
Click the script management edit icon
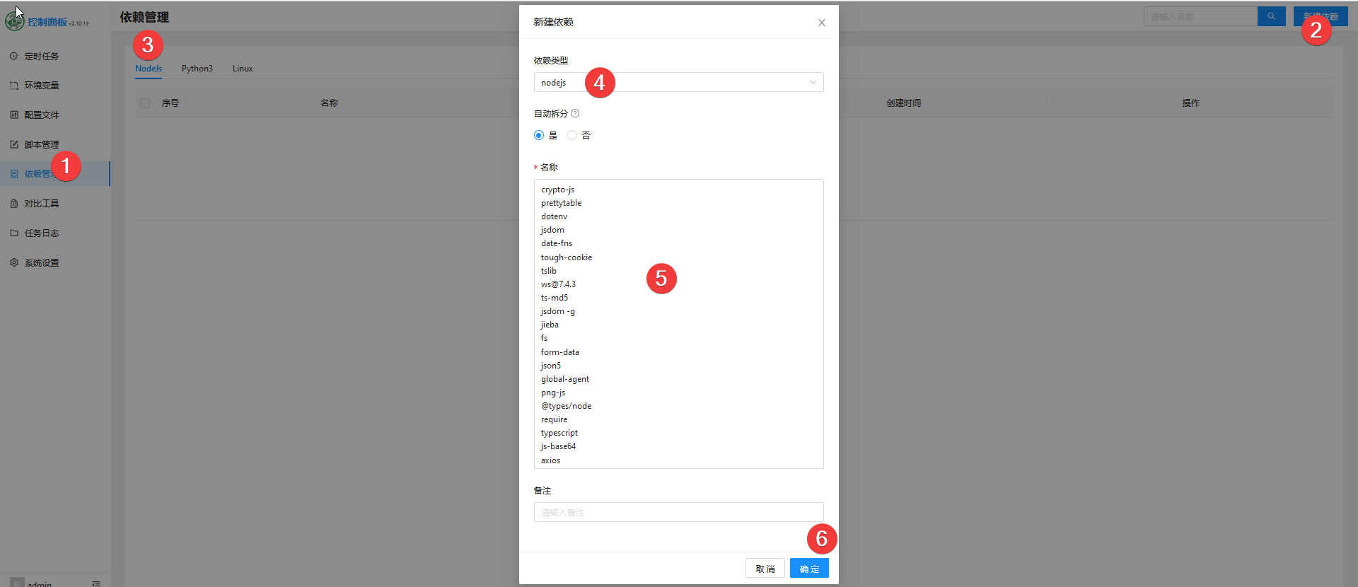(x=14, y=144)
